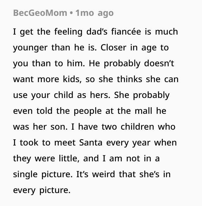Click the word "single" in the comment
This screenshot has height=206, width=202.
(25, 174)
